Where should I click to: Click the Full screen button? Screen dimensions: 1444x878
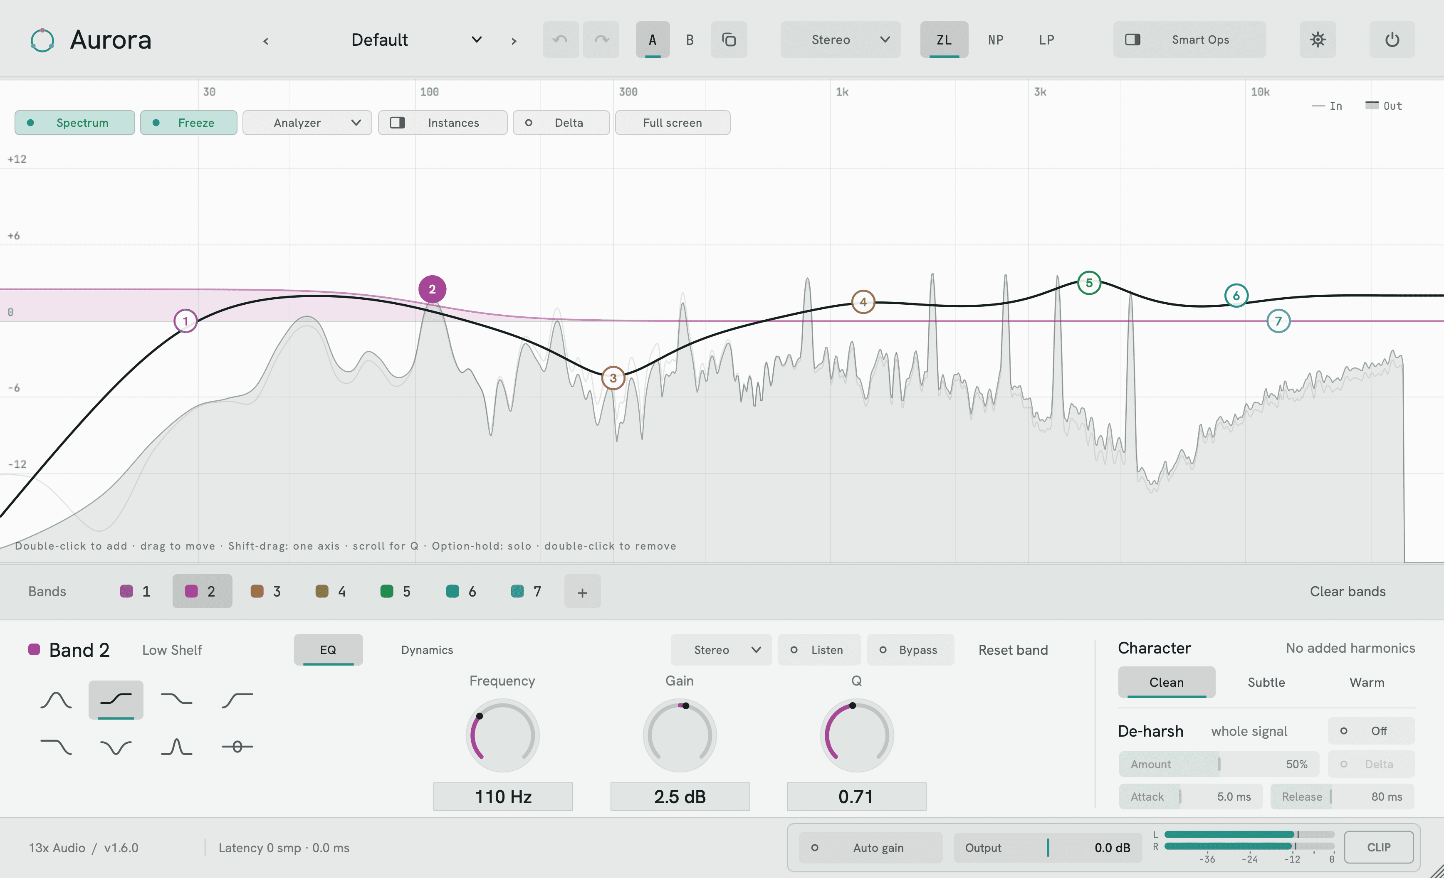673,123
